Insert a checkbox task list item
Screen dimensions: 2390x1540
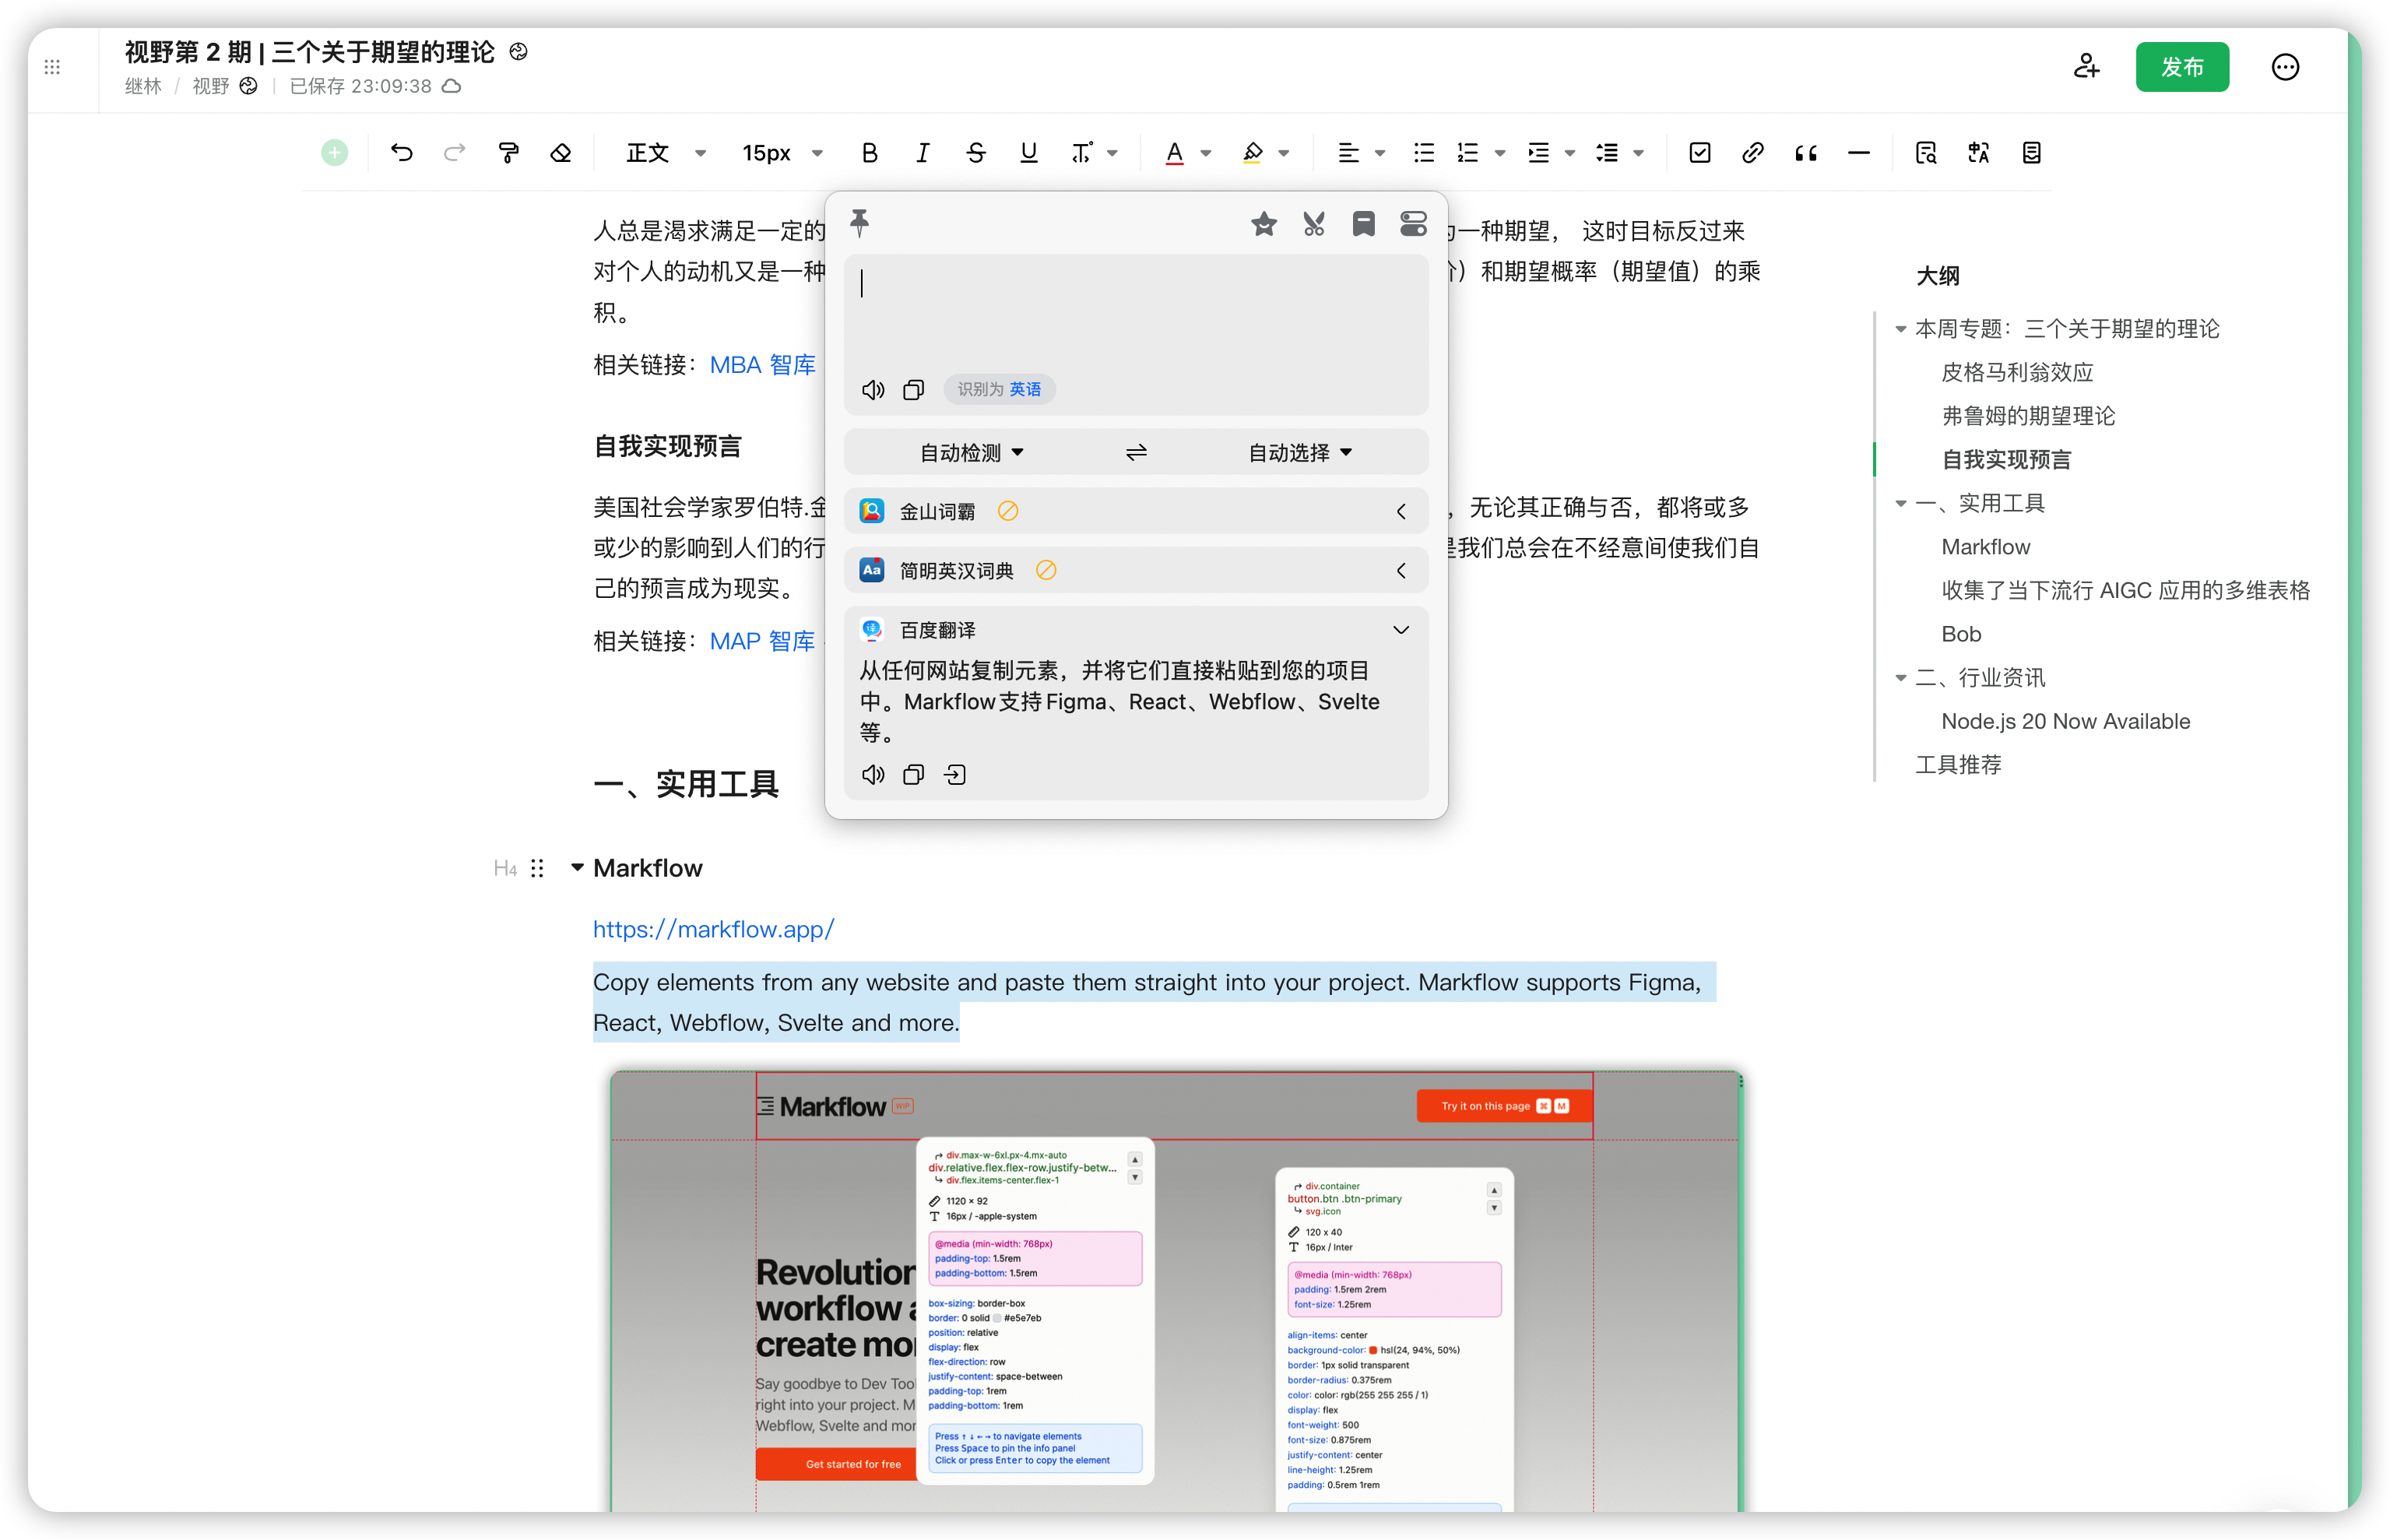point(1700,153)
